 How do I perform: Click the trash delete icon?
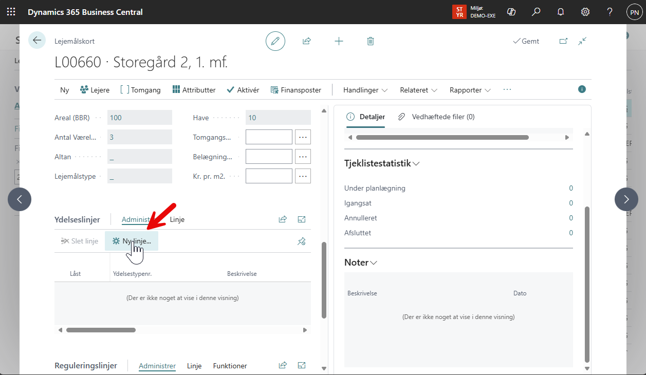click(x=371, y=41)
